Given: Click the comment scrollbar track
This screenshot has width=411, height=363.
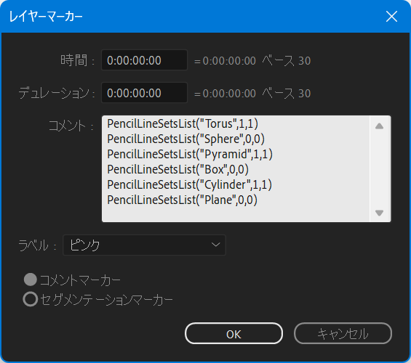Looking at the screenshot, I should tap(380, 169).
